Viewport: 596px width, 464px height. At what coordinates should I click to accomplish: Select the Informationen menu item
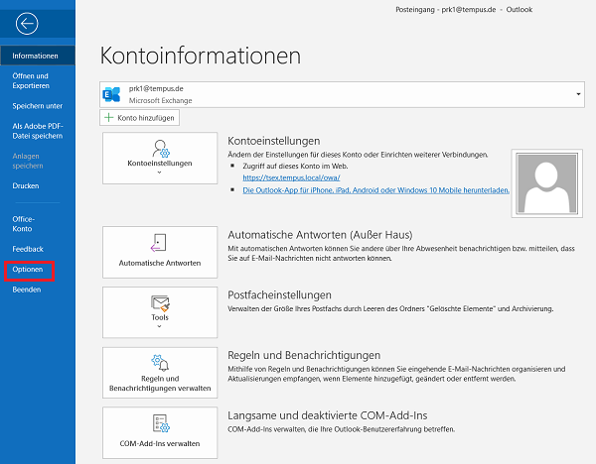point(38,56)
